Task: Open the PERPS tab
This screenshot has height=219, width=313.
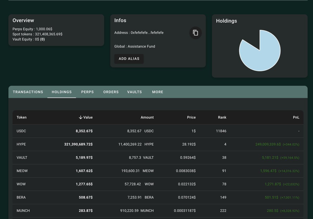Action: 87,92
